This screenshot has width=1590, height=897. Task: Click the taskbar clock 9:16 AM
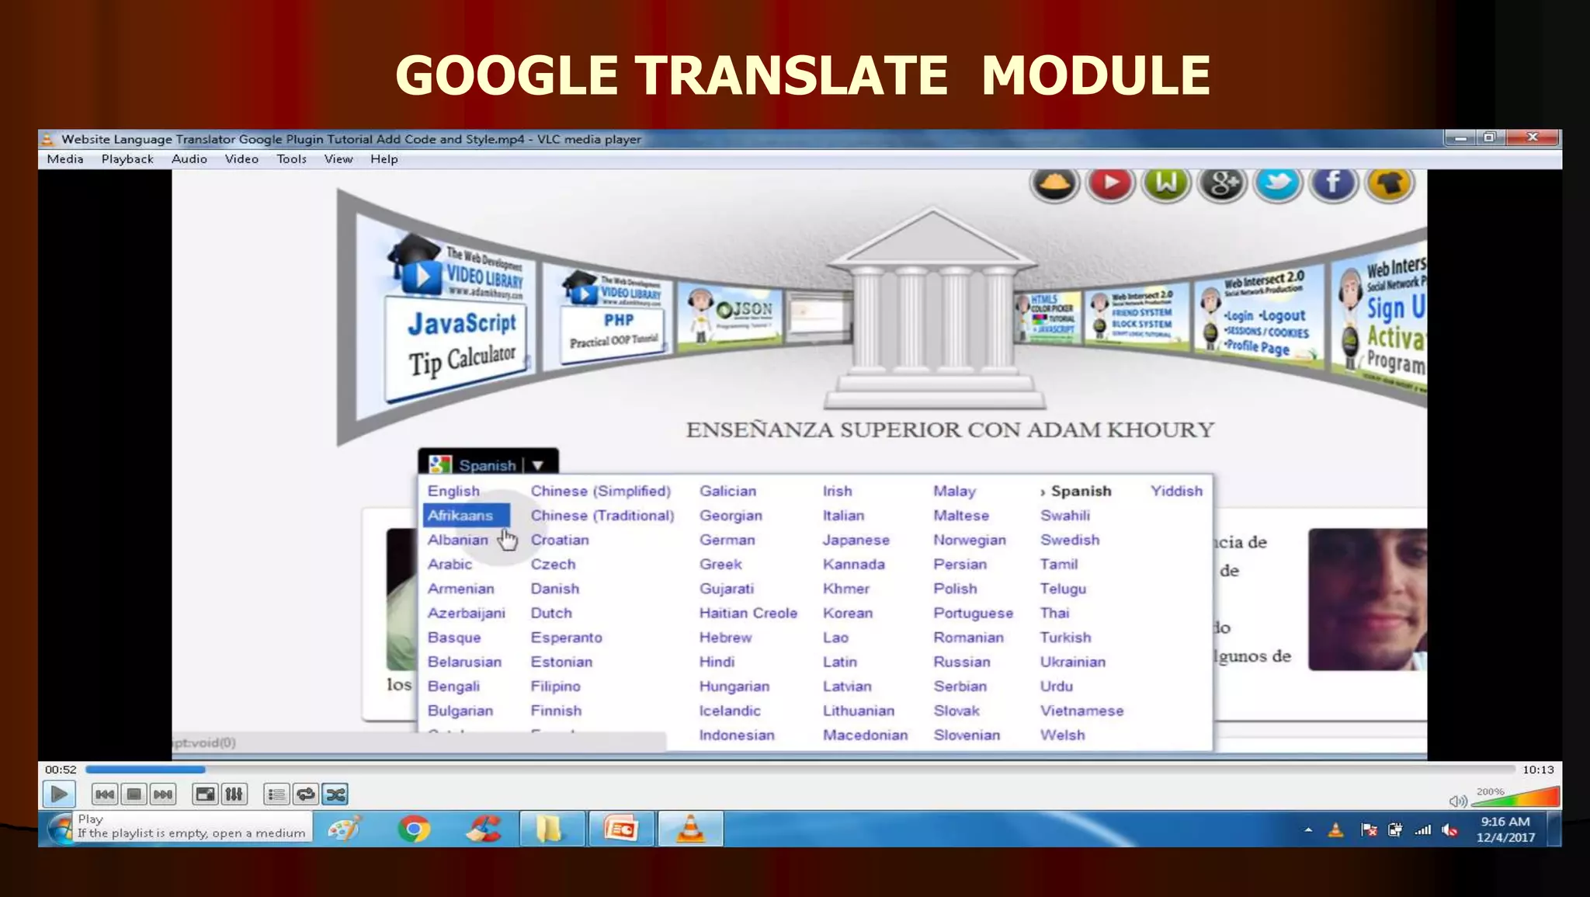point(1505,822)
